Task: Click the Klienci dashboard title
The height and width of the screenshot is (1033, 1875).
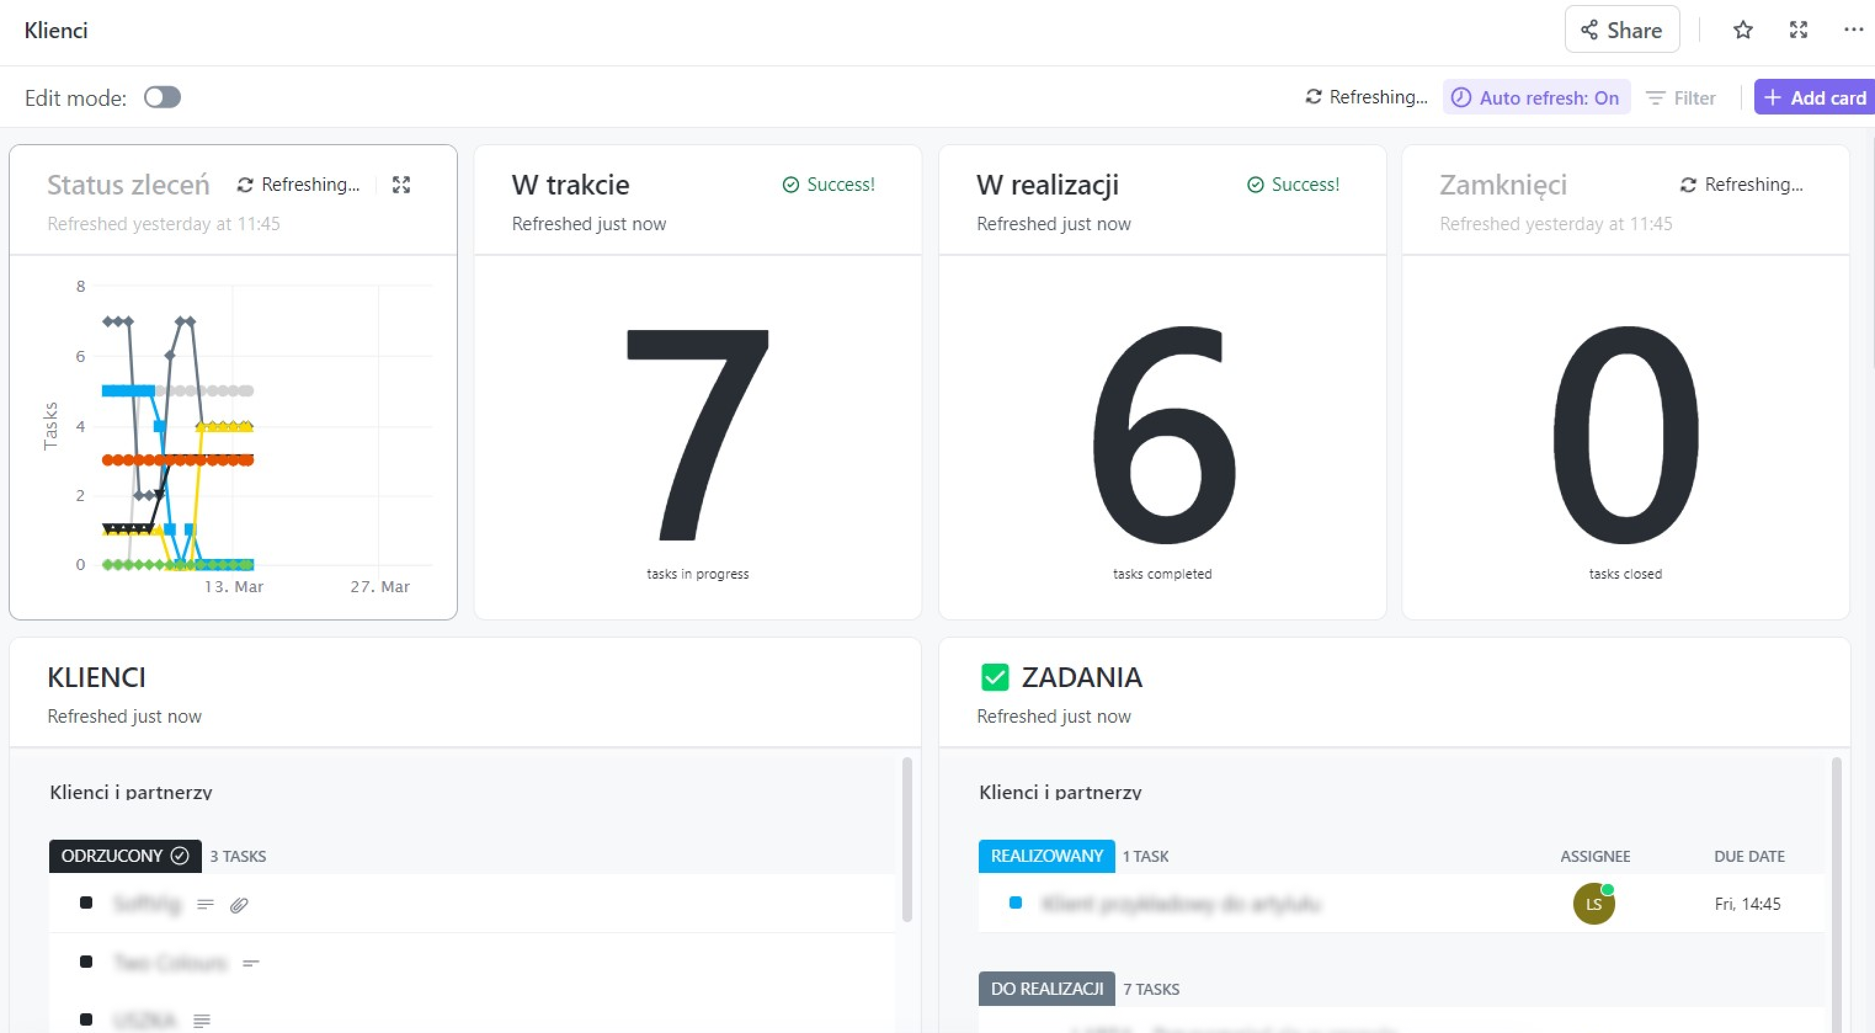Action: [56, 30]
